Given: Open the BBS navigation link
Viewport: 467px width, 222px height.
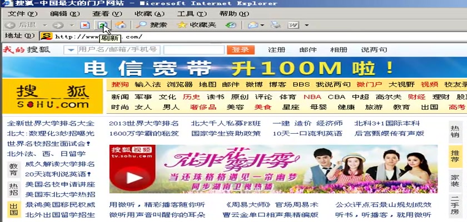Looking at the screenshot, I should point(301,84).
